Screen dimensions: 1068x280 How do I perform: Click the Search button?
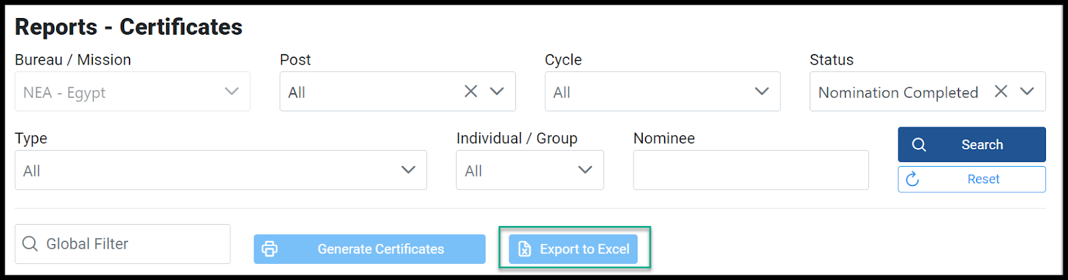(972, 145)
